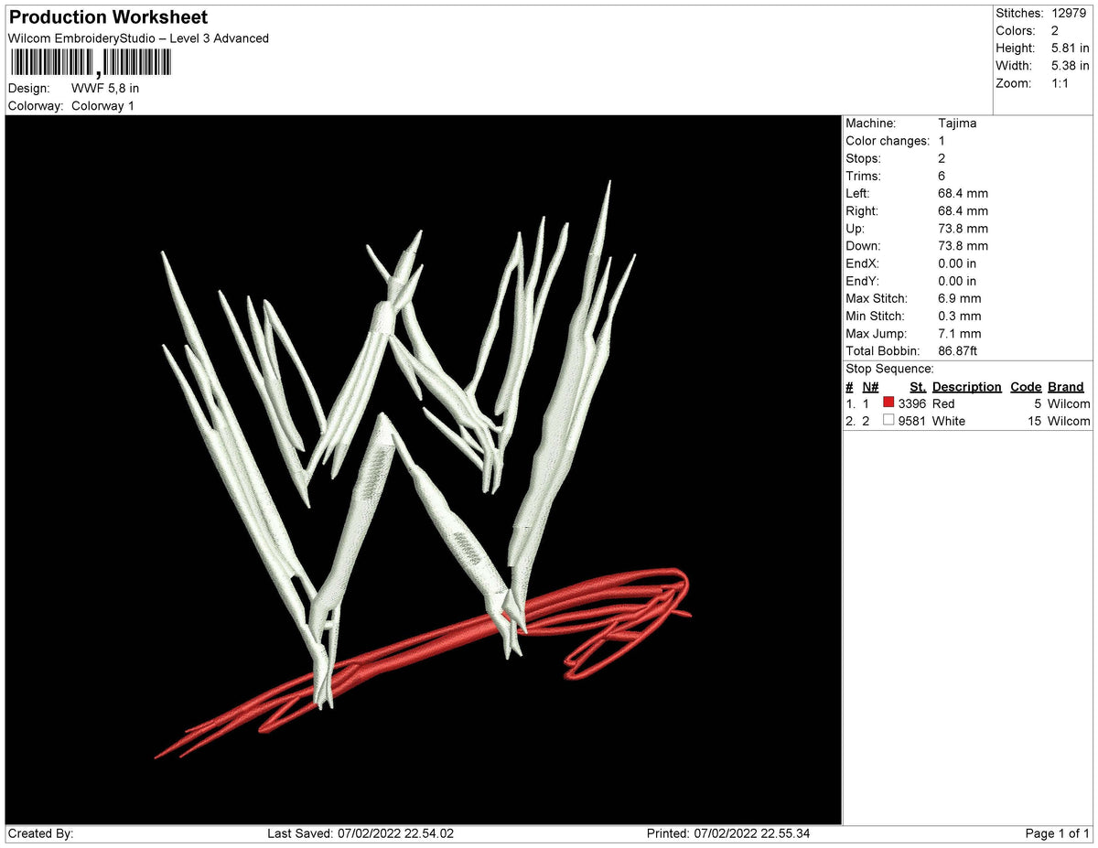Click the White color swatch for thread 9581

[887, 421]
